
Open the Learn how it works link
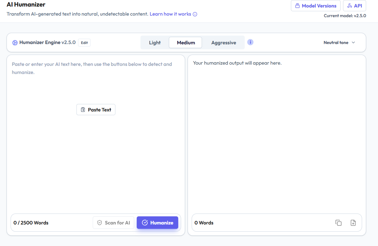pyautogui.click(x=170, y=14)
